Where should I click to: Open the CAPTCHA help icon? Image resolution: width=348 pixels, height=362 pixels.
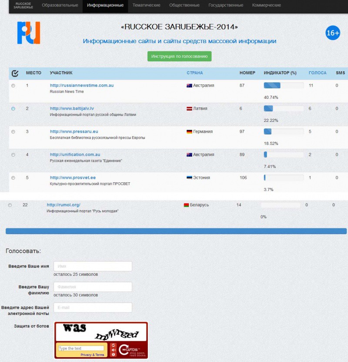click(113, 355)
